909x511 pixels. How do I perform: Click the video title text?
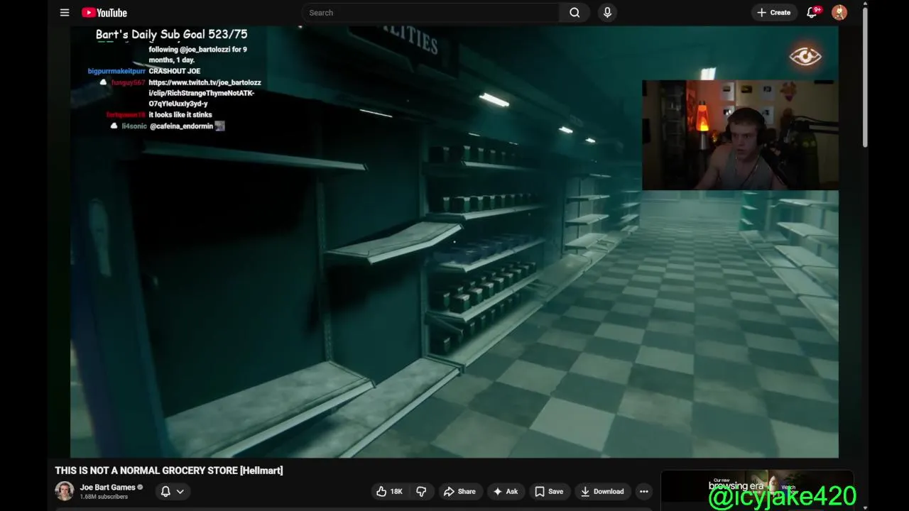click(x=169, y=471)
